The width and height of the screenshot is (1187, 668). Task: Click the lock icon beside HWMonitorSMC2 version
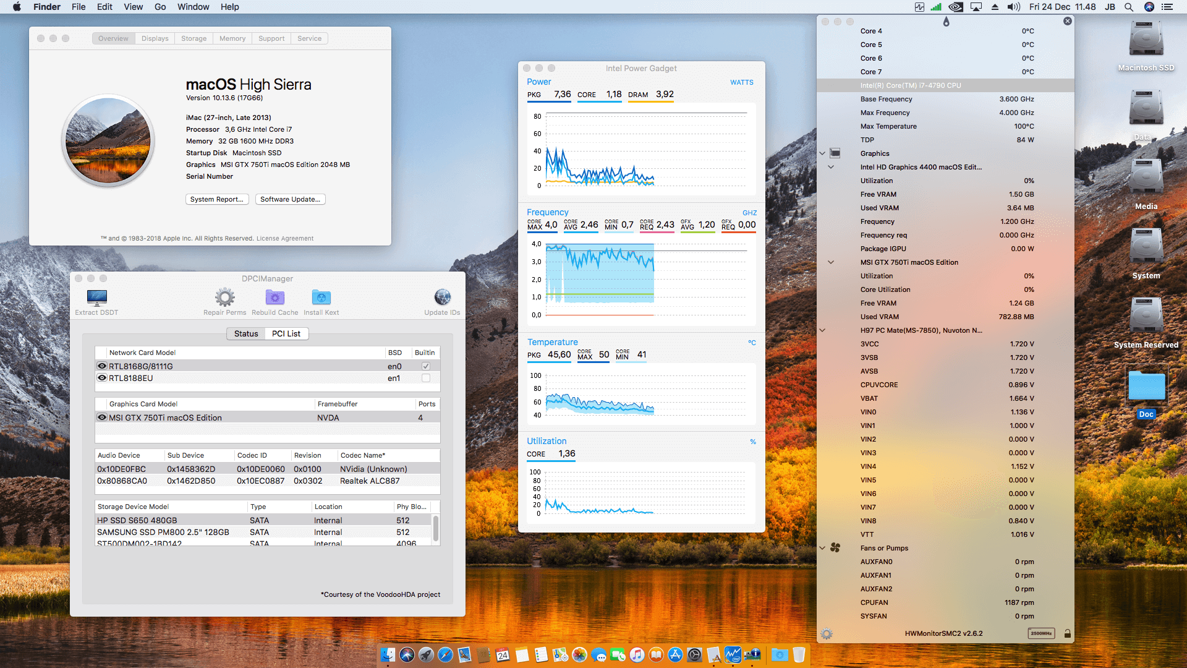coord(1067,633)
